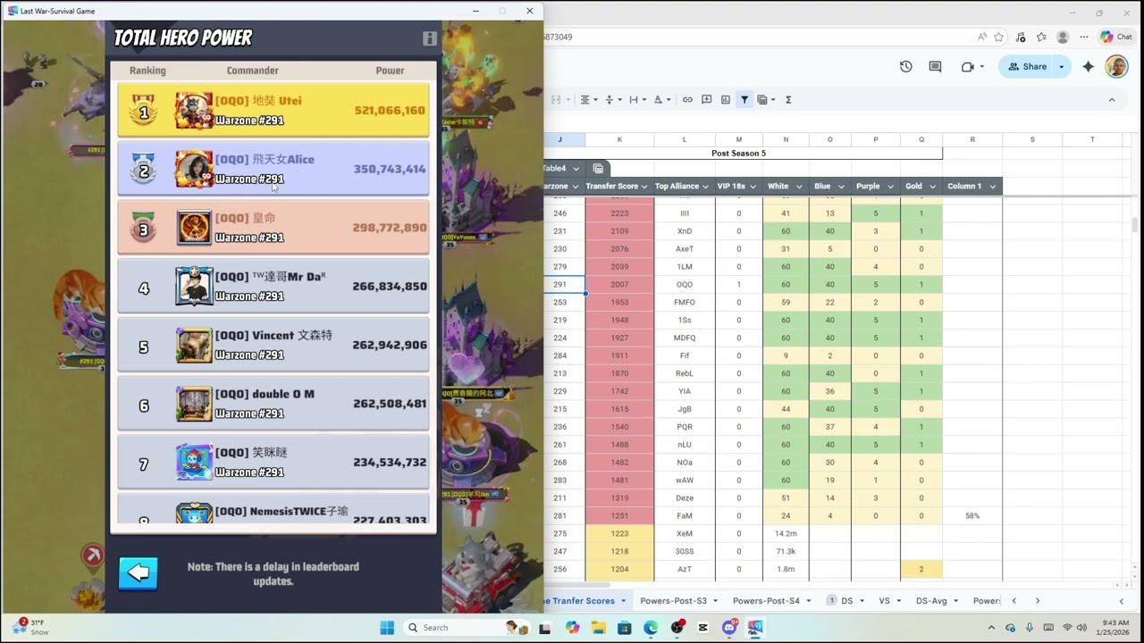Collapse the Sheets toolbar with the chevron

[x=1112, y=100]
